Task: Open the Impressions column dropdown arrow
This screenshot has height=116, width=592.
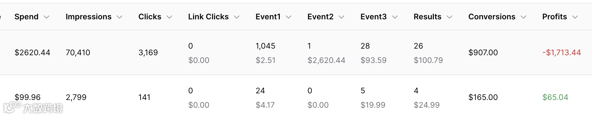Action: pos(119,17)
